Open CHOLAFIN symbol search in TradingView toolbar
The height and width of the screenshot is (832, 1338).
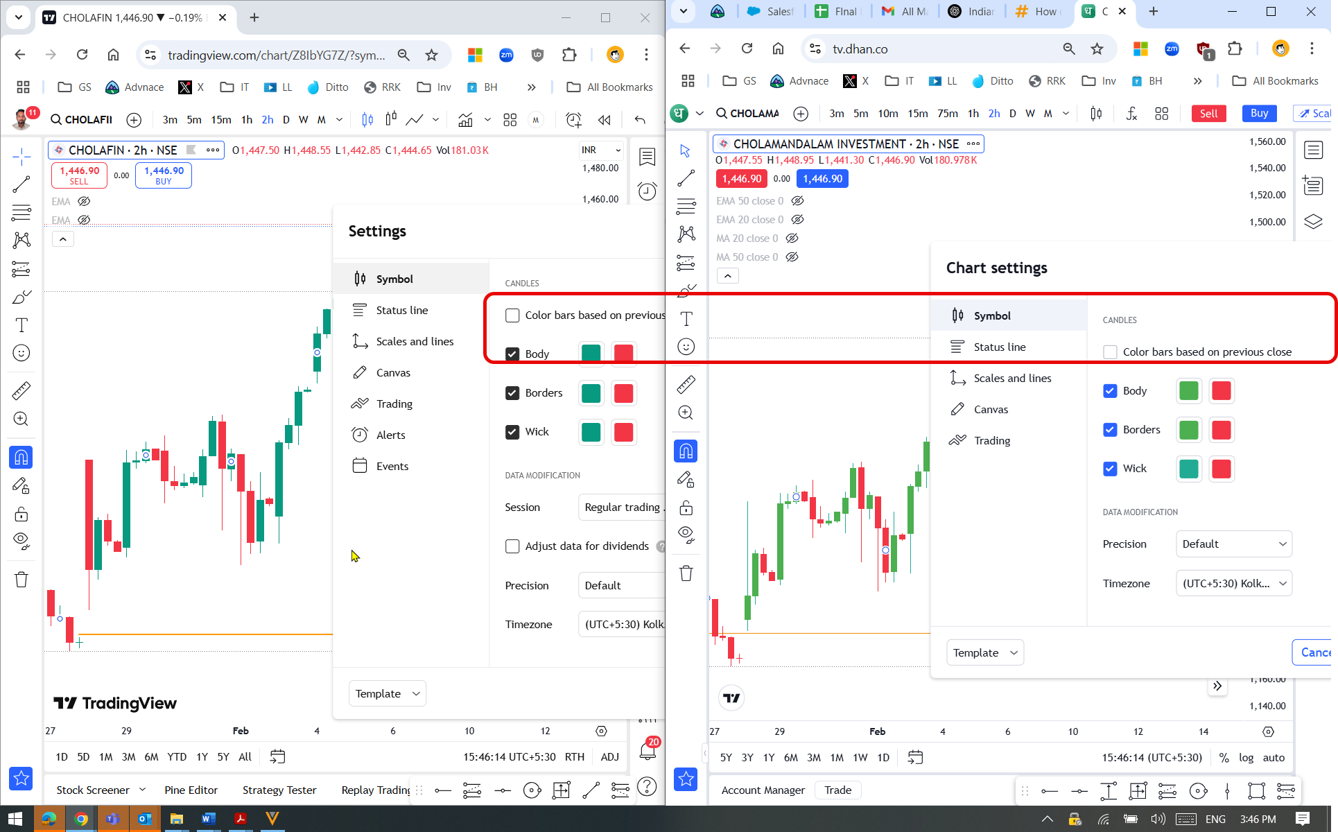(x=81, y=120)
